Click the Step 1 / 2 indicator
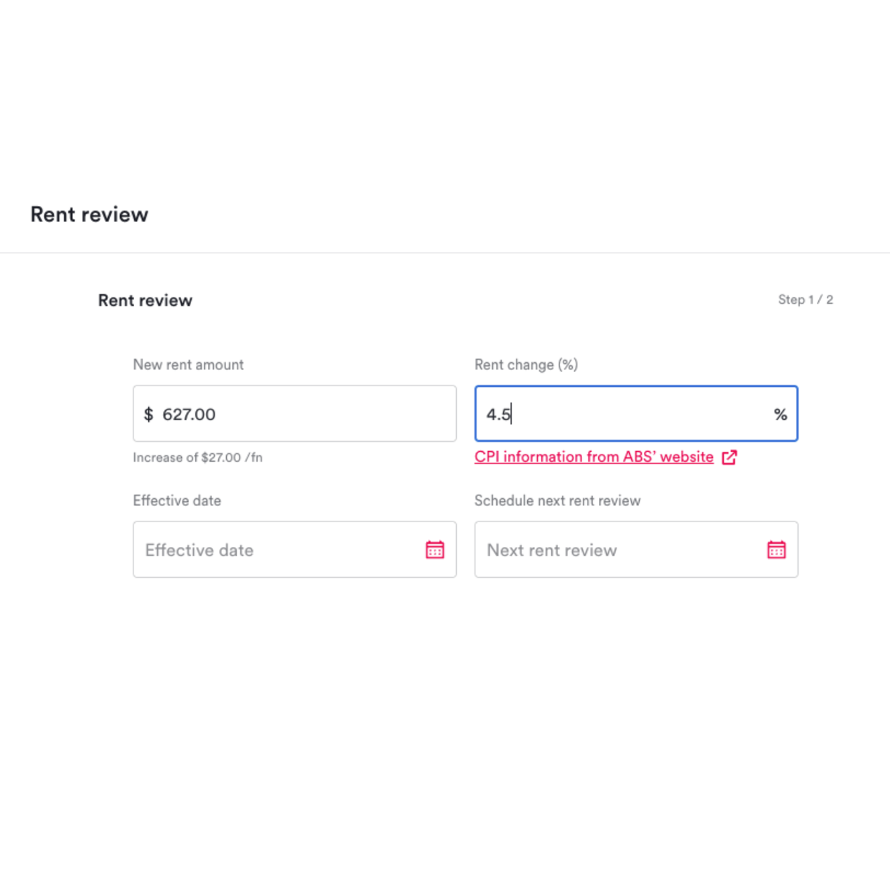Image resolution: width=890 pixels, height=890 pixels. (805, 300)
